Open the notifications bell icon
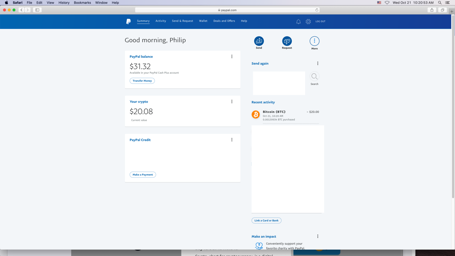The image size is (455, 256). click(298, 21)
